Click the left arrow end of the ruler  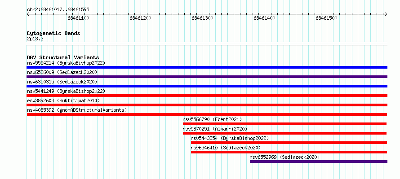click(28, 14)
